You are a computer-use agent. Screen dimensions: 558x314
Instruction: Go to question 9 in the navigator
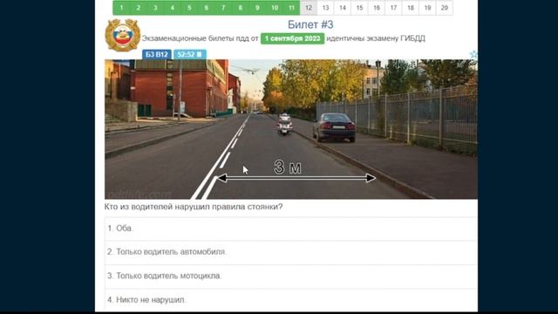point(257,8)
